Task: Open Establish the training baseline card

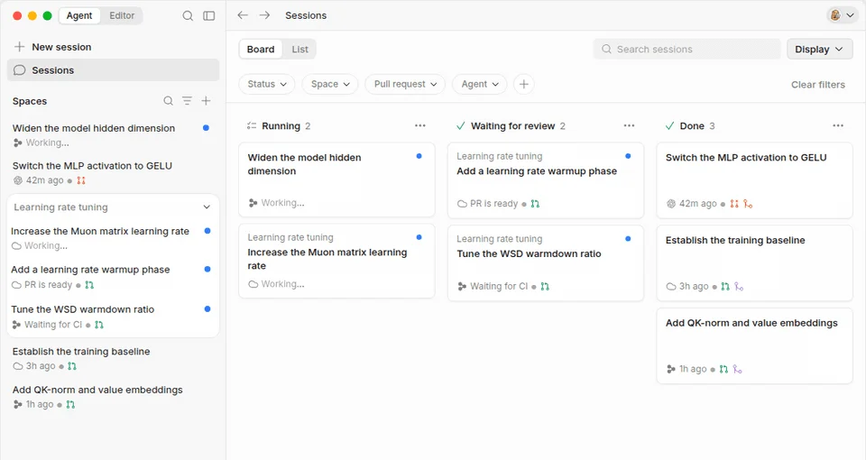Action: [754, 262]
